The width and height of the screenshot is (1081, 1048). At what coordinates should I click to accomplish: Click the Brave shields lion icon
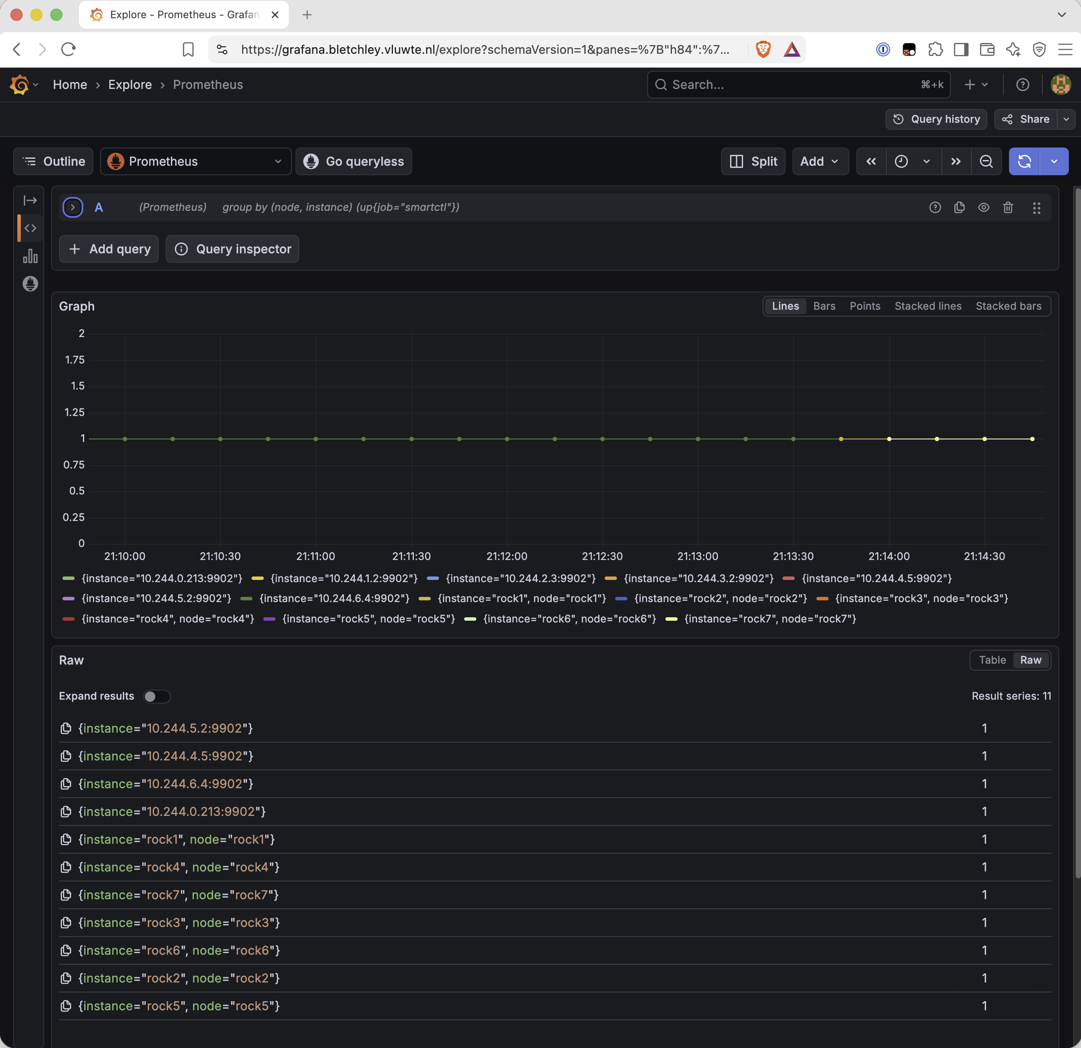click(763, 49)
